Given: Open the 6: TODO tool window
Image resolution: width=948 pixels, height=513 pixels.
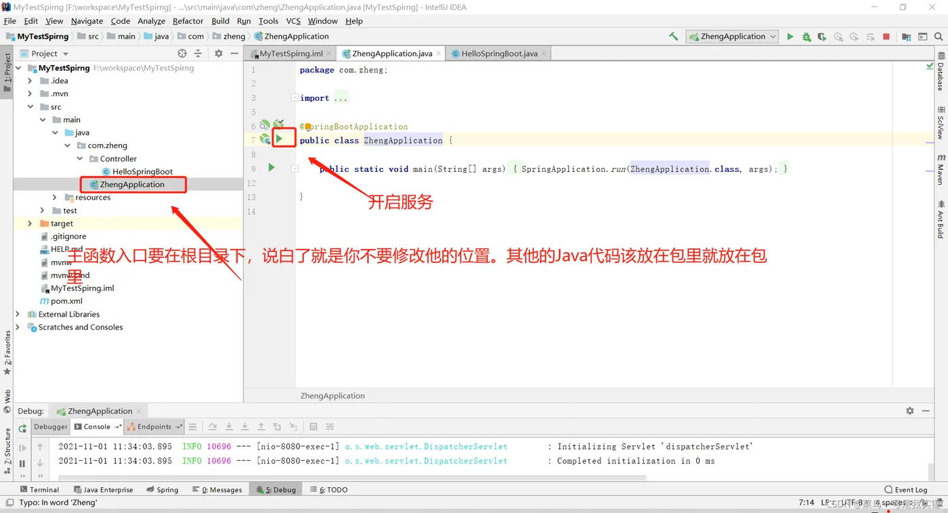Looking at the screenshot, I should pyautogui.click(x=329, y=489).
